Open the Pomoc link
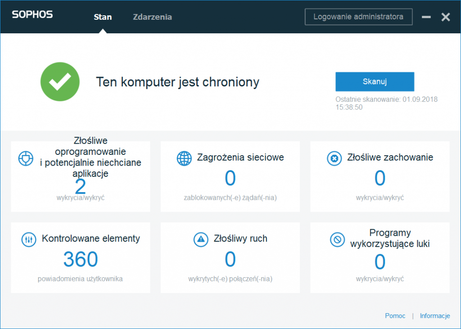The image size is (461, 329). coord(395,315)
